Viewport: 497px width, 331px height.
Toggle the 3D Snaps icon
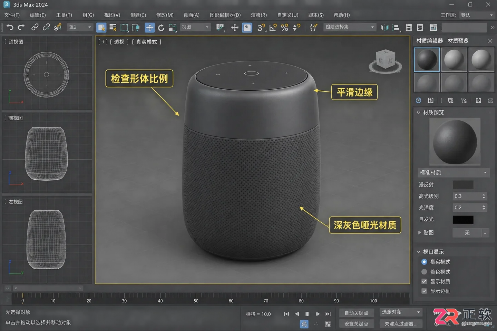[x=261, y=28]
